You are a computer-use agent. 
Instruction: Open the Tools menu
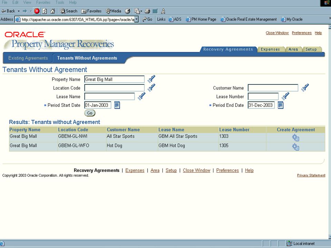(x=60, y=2)
